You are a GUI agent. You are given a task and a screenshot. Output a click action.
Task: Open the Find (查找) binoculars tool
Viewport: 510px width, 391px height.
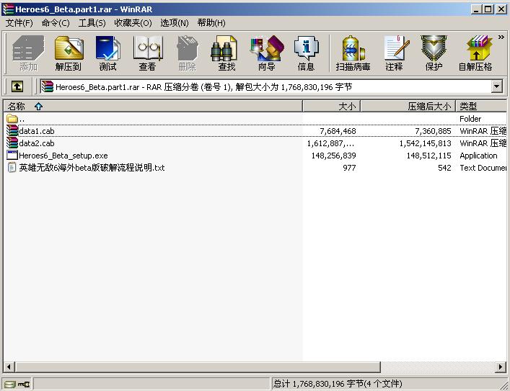click(227, 53)
